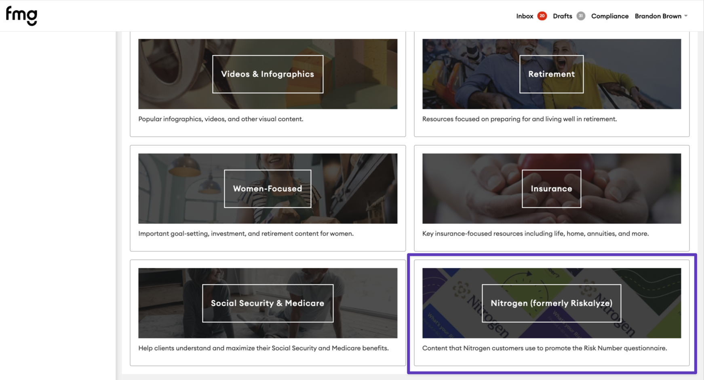The width and height of the screenshot is (704, 380).
Task: Click the insurance-focused resources description text
Action: point(535,234)
